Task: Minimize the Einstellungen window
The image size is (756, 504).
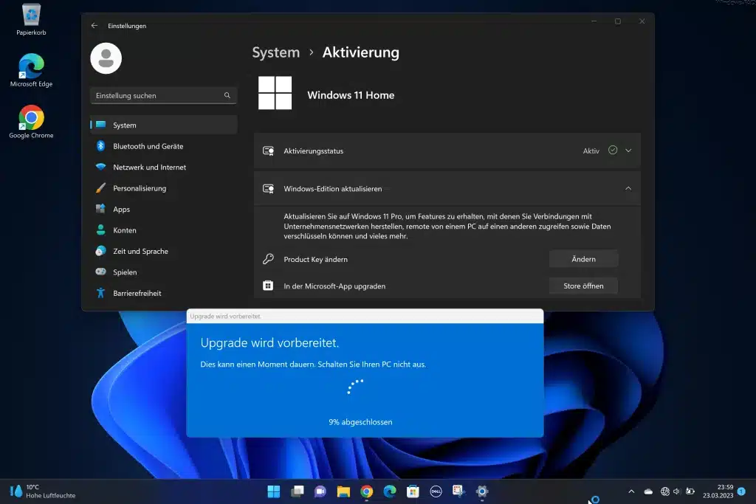Action: tap(594, 21)
